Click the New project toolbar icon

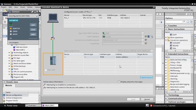(x=2, y=10)
